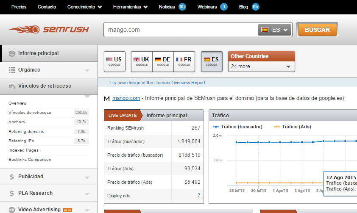
Task: Expand the Publicidad sidebar section arrow
Action: click(x=87, y=177)
